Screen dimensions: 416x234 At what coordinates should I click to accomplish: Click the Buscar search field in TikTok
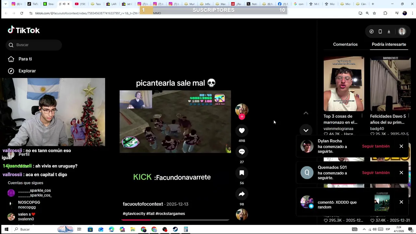[34, 45]
